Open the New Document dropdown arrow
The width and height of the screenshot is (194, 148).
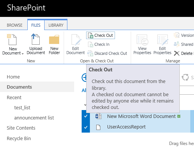[22, 54]
